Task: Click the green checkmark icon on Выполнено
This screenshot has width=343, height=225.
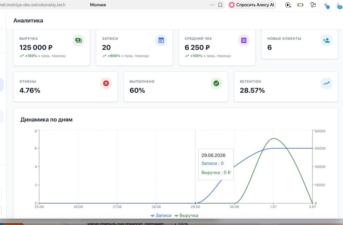Action: pyautogui.click(x=216, y=83)
